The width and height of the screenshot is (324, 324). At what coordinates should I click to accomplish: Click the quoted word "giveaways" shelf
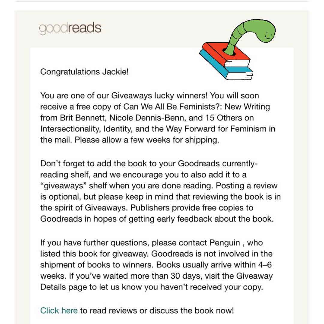tap(64, 186)
